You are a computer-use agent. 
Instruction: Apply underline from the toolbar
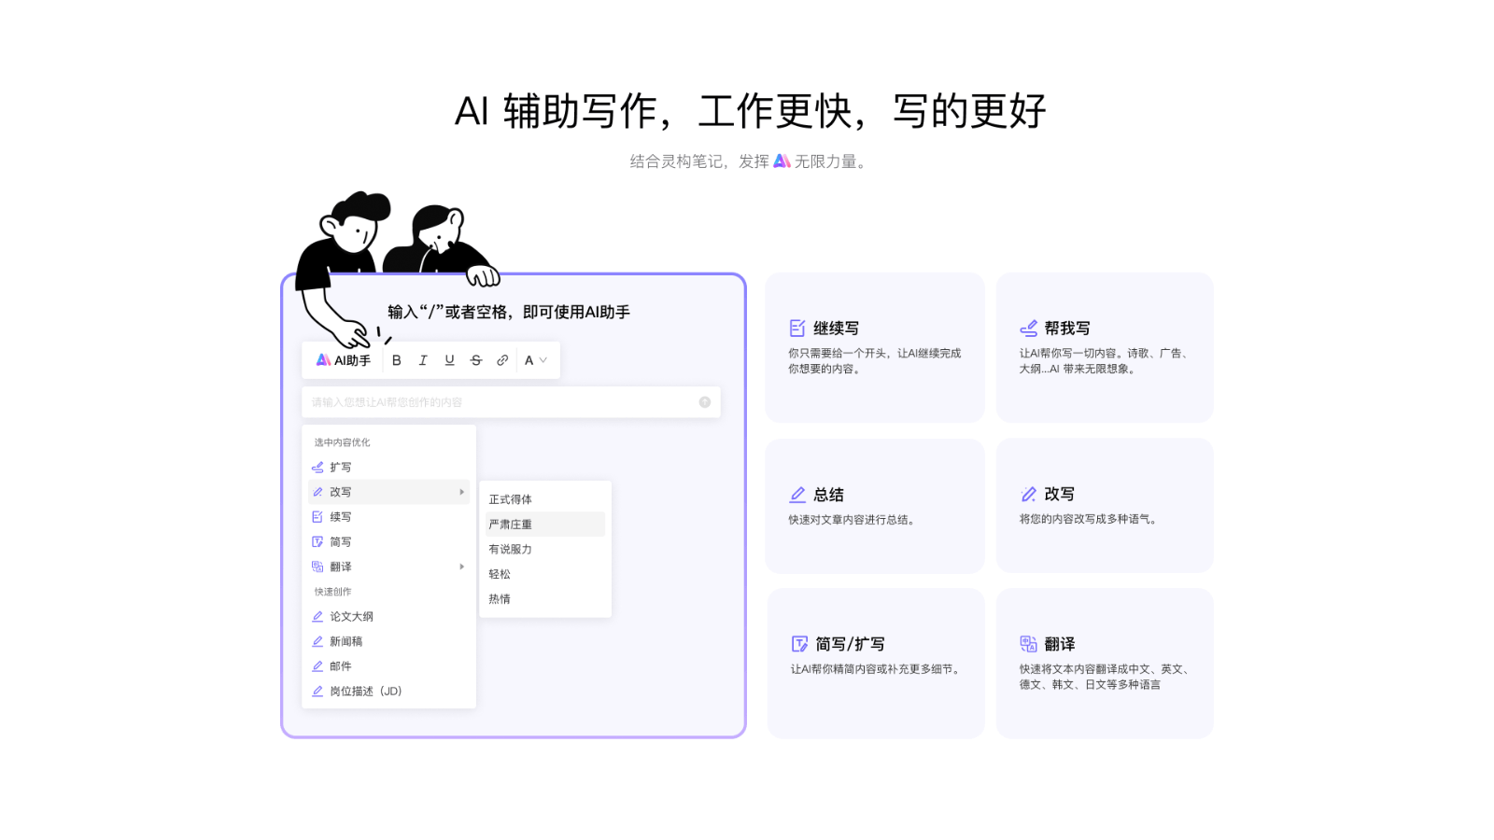449,360
